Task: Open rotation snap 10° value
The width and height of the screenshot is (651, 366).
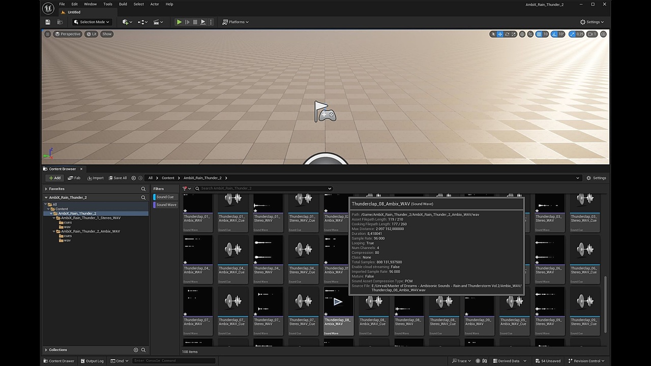Action: pos(561,34)
